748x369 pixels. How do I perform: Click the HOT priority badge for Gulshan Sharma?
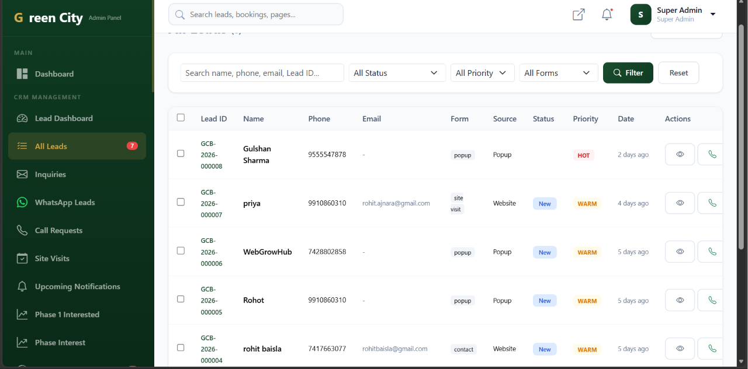pos(584,155)
